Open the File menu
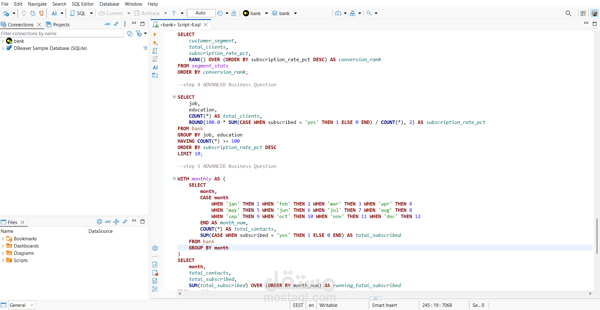This screenshot has width=600, height=310. [x=5, y=4]
